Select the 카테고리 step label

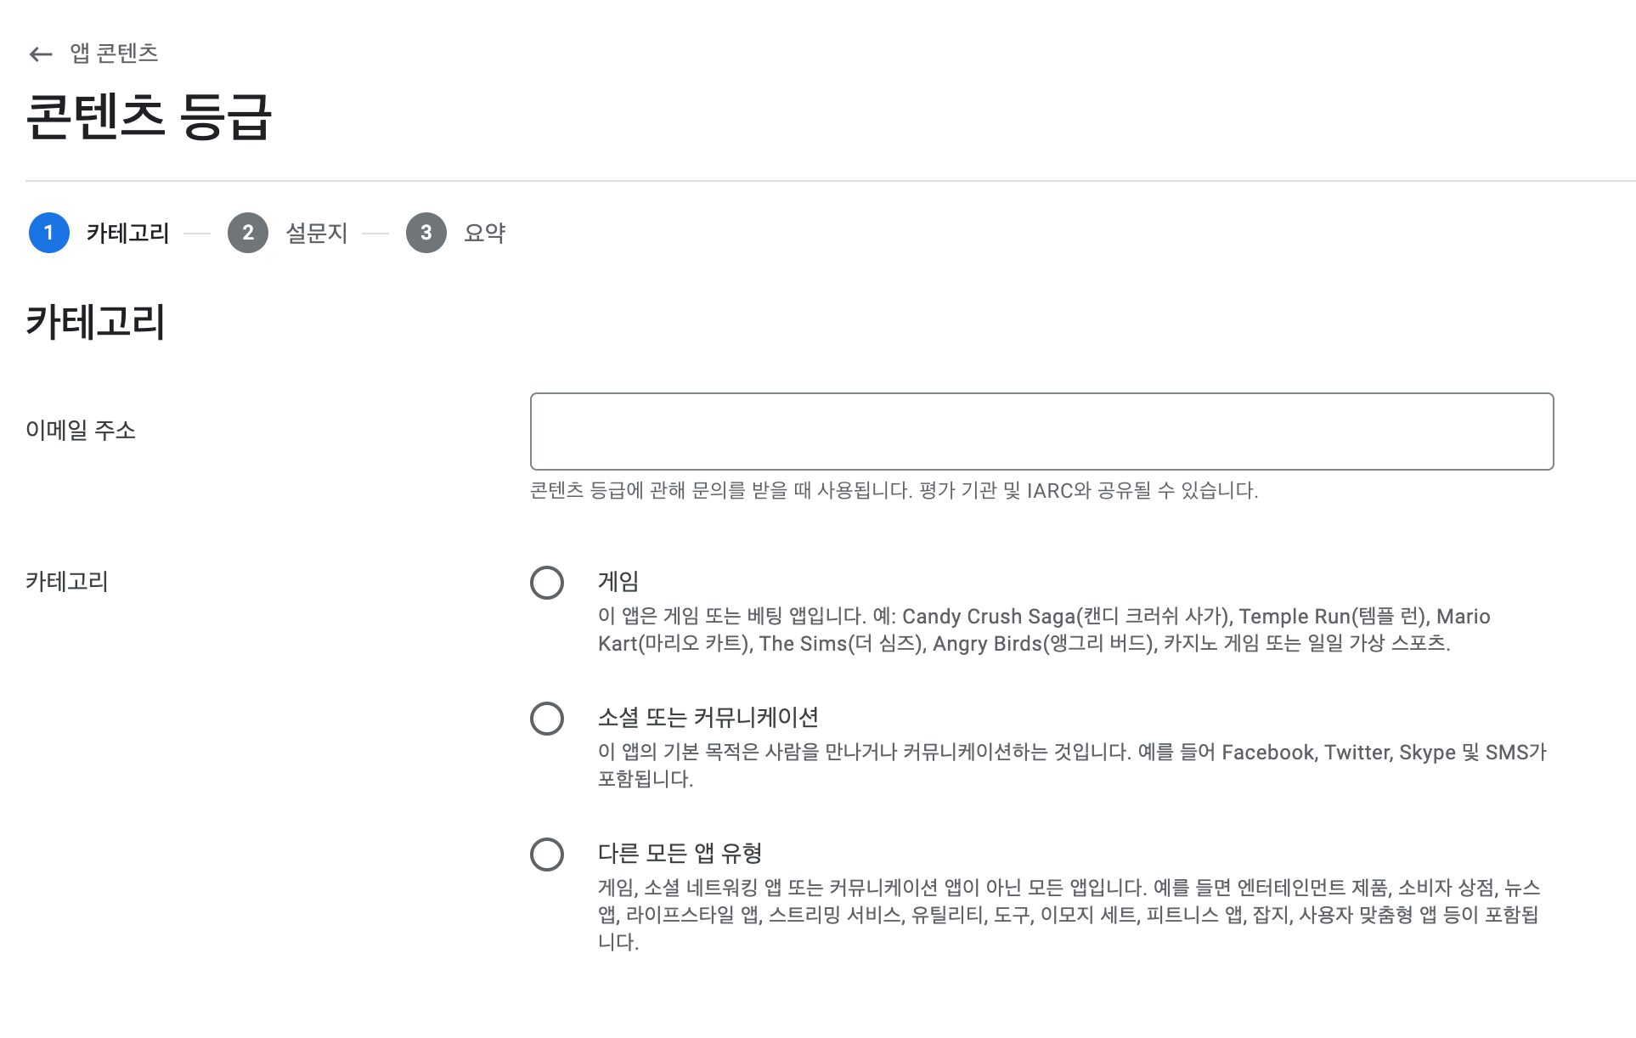[127, 233]
